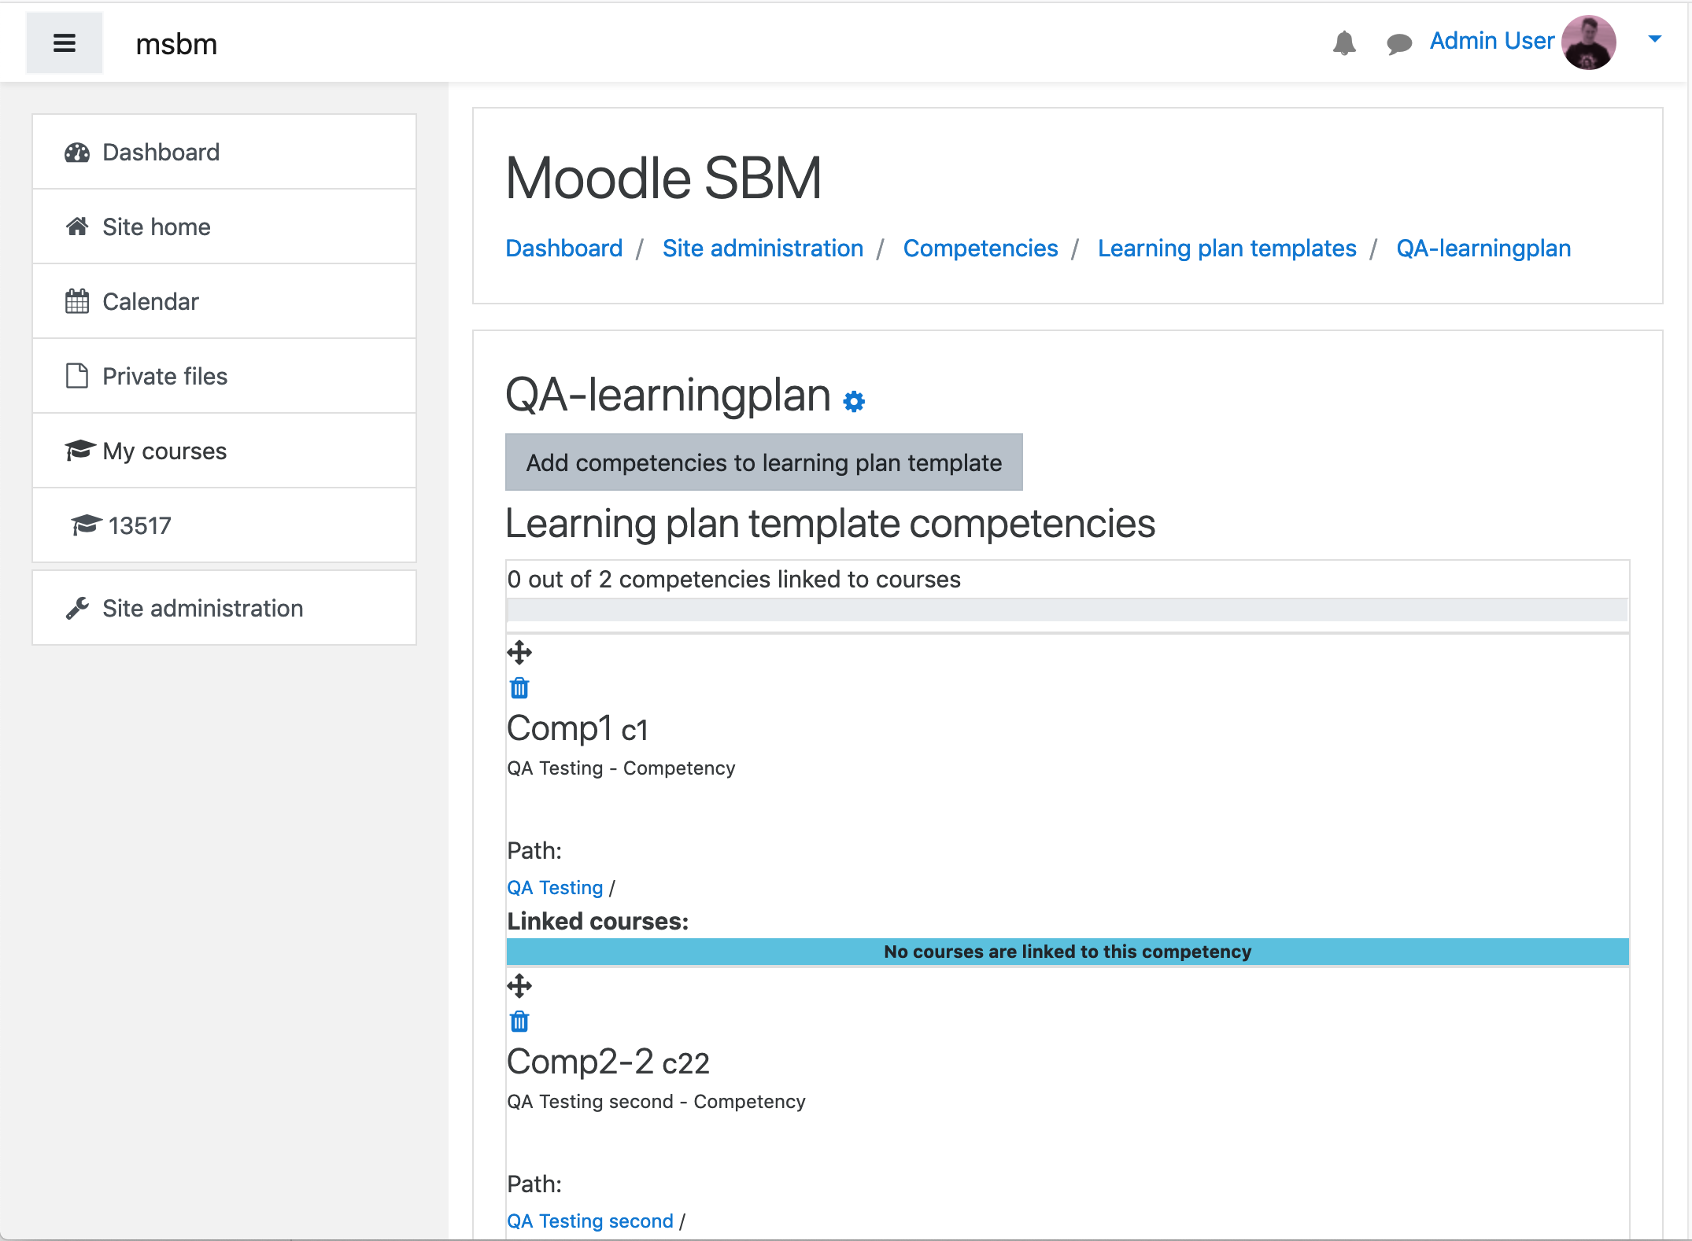This screenshot has height=1241, width=1692.
Task: Click the 'QA Testing - Competency' description
Action: (x=621, y=768)
